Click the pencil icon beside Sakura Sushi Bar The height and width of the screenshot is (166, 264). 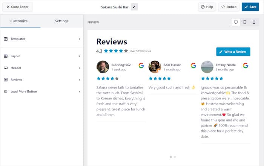tap(134, 7)
